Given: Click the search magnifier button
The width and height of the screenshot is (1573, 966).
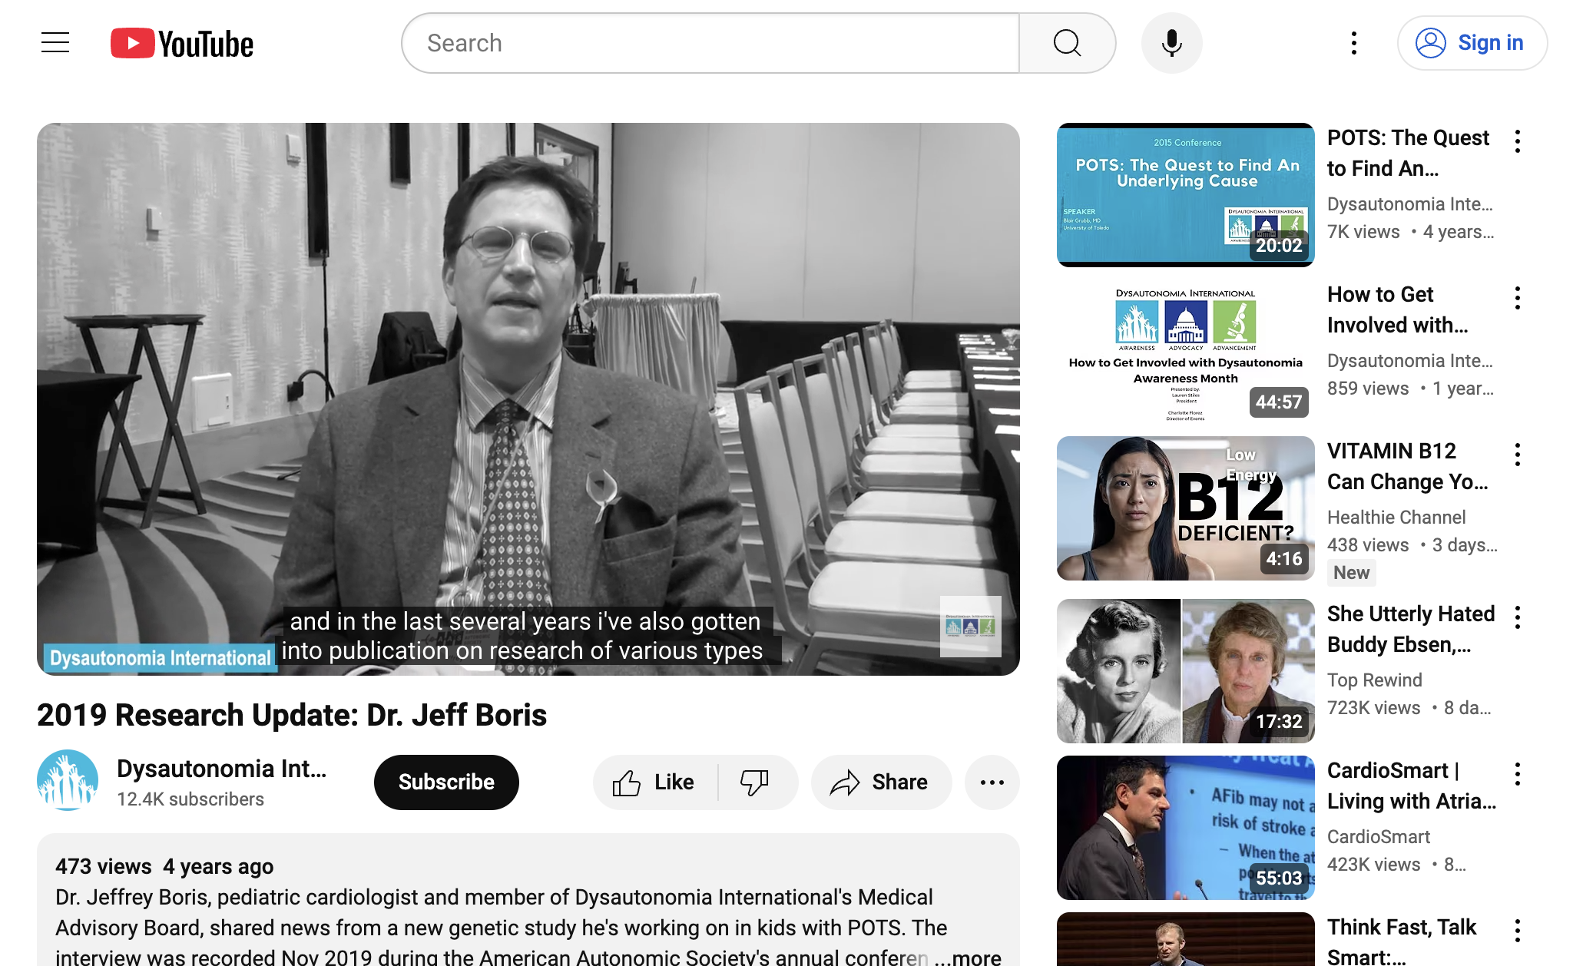Looking at the screenshot, I should pyautogui.click(x=1067, y=43).
